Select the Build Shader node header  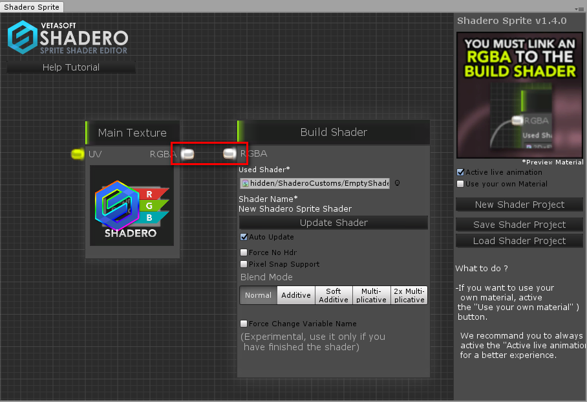[334, 132]
